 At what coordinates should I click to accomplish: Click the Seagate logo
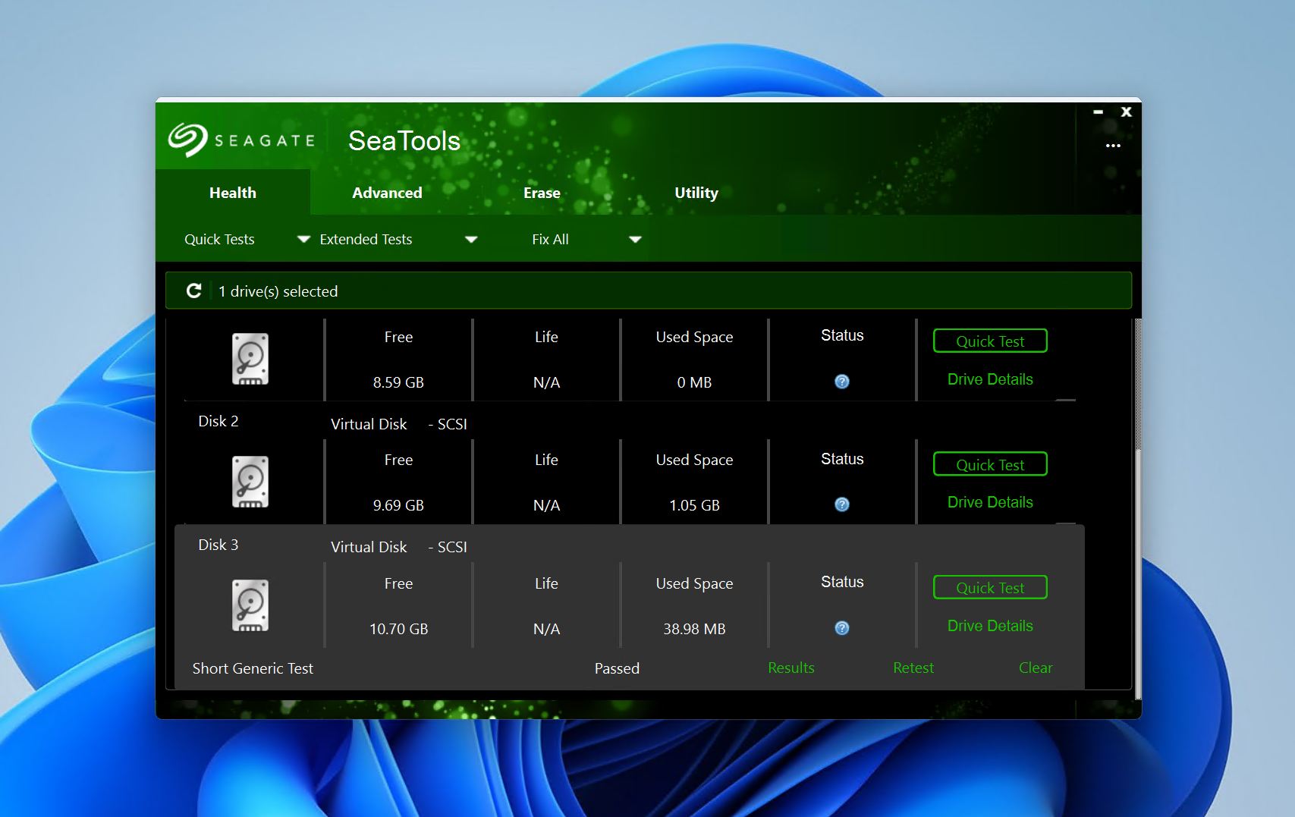(241, 140)
